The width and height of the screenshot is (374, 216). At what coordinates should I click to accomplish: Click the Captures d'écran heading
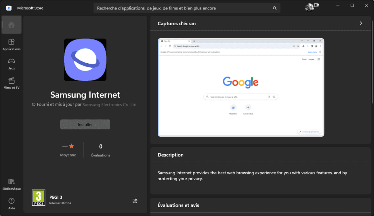(176, 23)
